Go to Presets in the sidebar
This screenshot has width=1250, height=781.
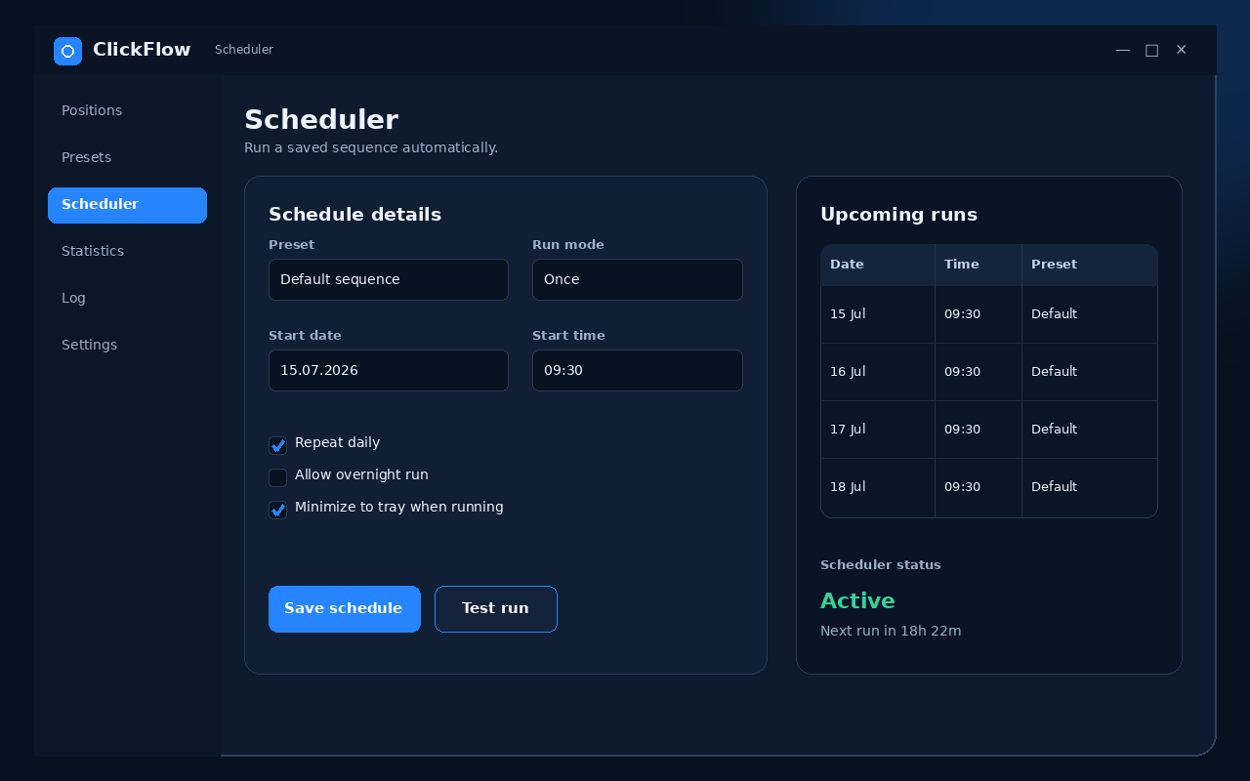127,157
